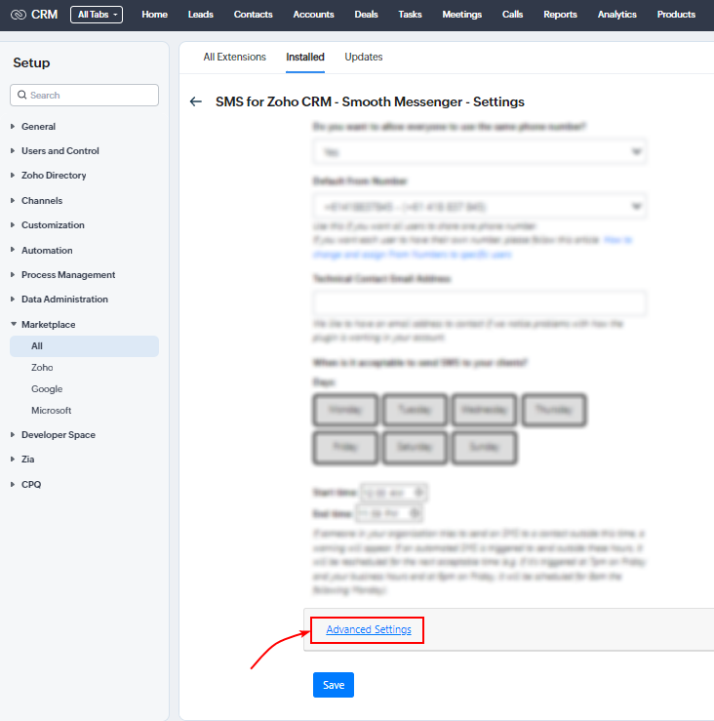Open Advanced Settings link
Viewport: 714px width, 721px height.
click(369, 630)
